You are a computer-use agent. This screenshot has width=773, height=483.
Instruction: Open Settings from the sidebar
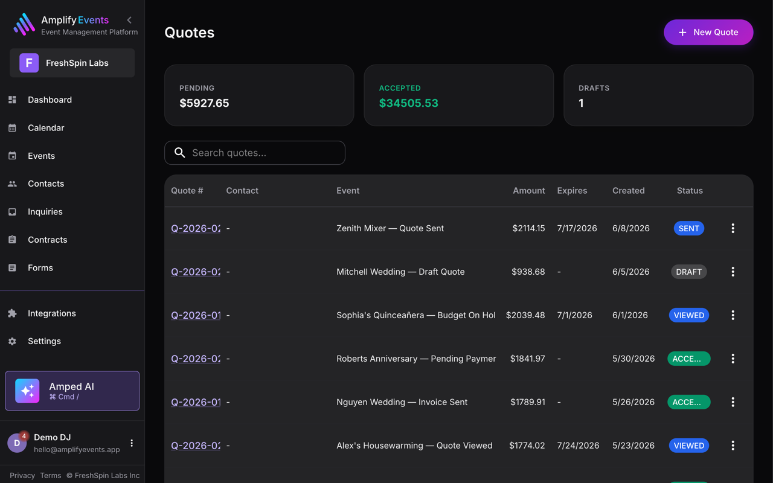[x=72, y=341]
